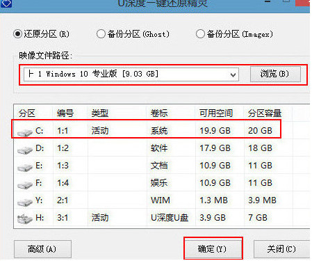
Task: Click free space value 3.9 GB
Action: [213, 218]
